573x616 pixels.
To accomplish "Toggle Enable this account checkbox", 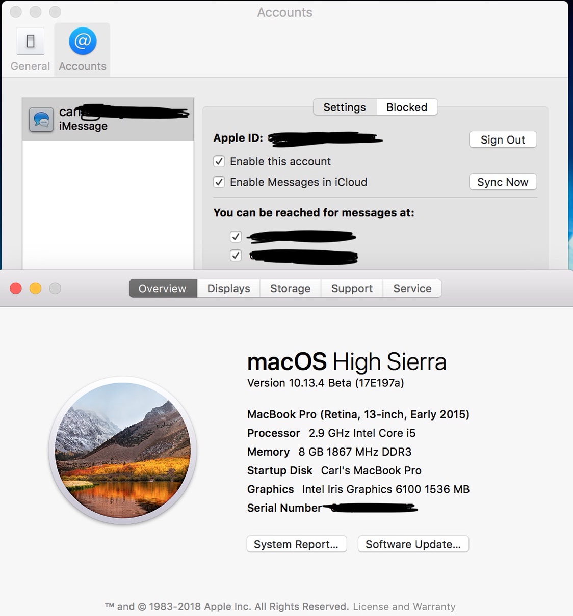I will pos(219,161).
